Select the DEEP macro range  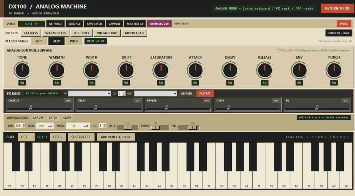pos(56,41)
